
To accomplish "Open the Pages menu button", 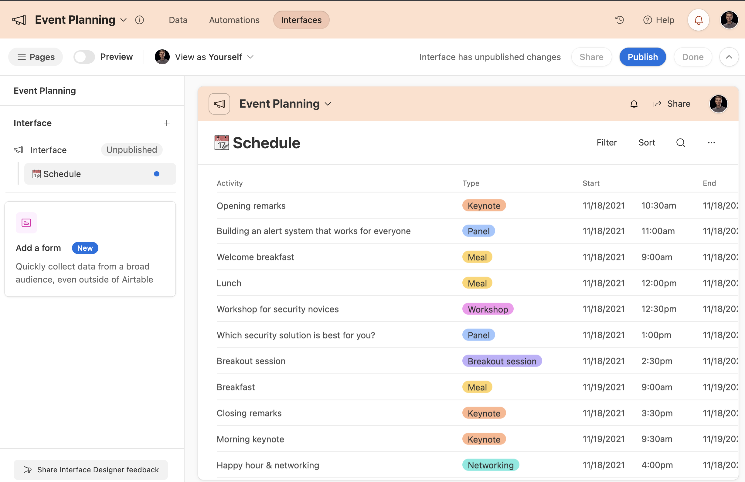I will click(x=36, y=57).
